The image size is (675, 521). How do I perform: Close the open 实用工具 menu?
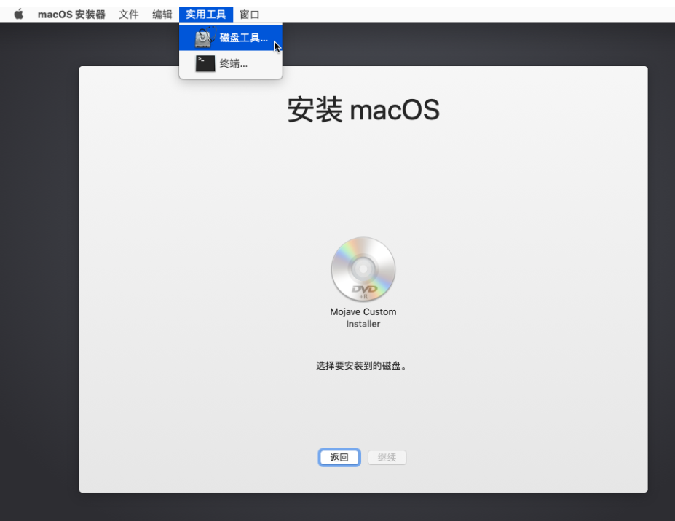[206, 15]
